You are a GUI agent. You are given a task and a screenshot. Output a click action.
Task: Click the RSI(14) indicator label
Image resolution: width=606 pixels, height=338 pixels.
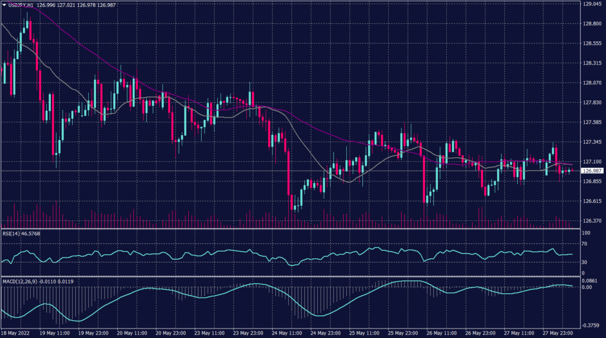tap(12, 233)
